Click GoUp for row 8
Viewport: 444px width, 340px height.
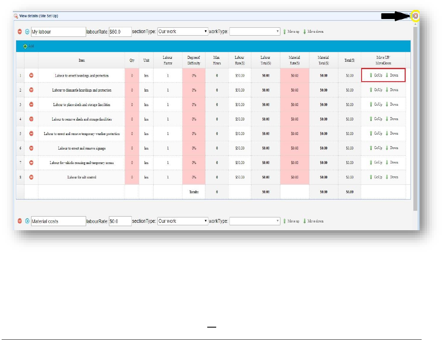pyautogui.click(x=376, y=177)
